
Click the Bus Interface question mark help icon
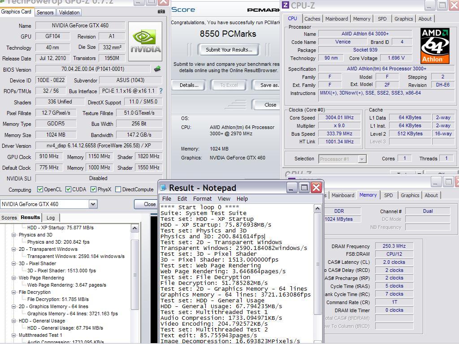click(161, 91)
